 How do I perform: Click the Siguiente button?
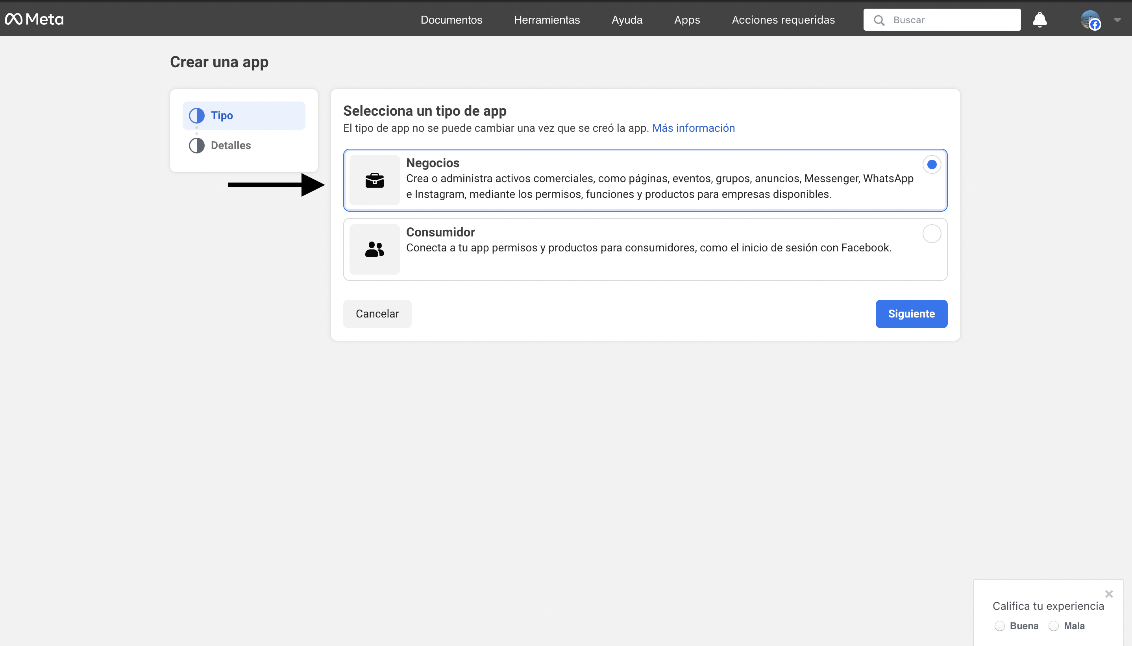pos(911,314)
